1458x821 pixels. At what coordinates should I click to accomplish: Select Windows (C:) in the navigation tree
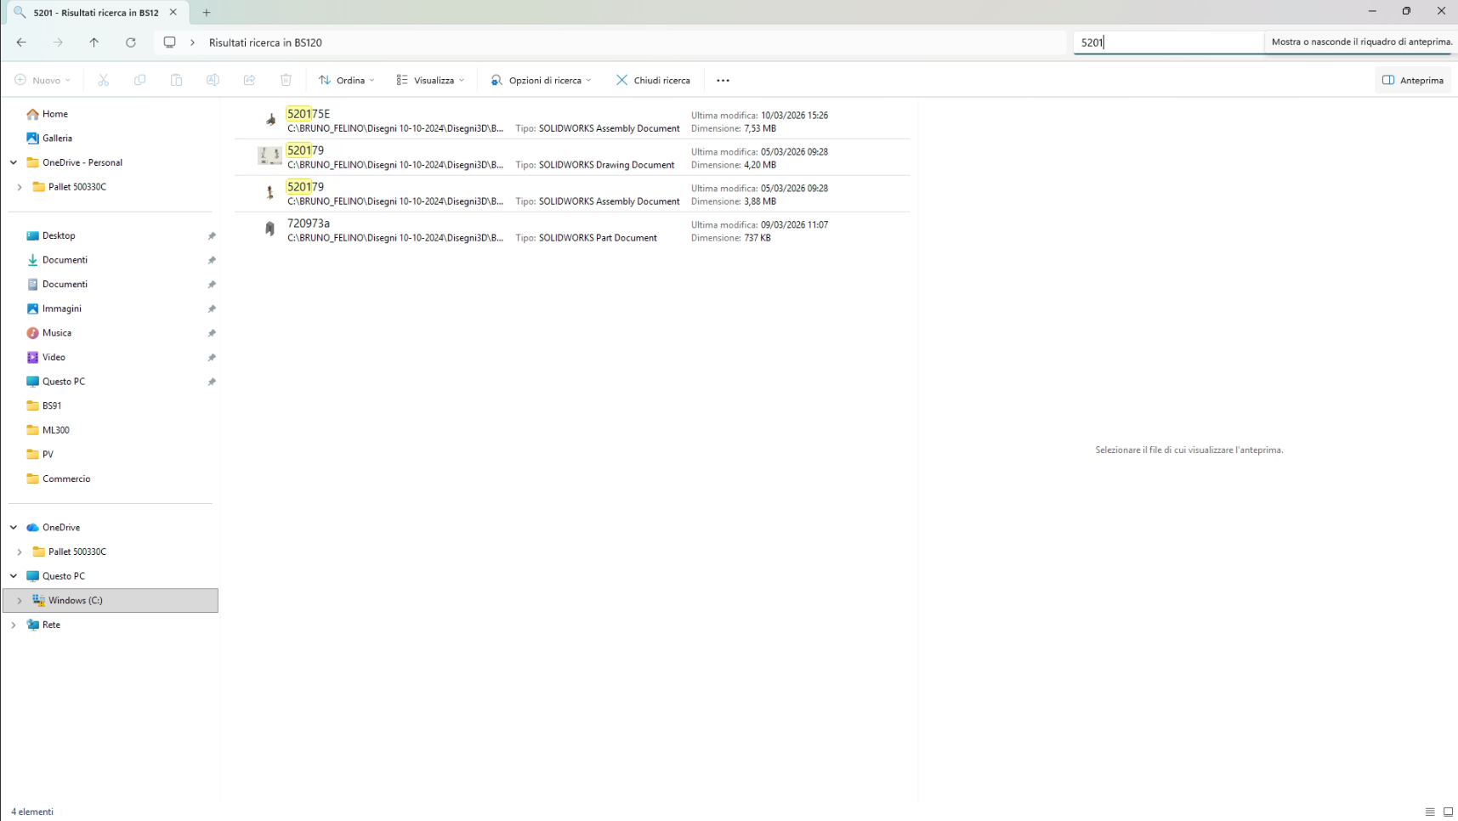[111, 601]
